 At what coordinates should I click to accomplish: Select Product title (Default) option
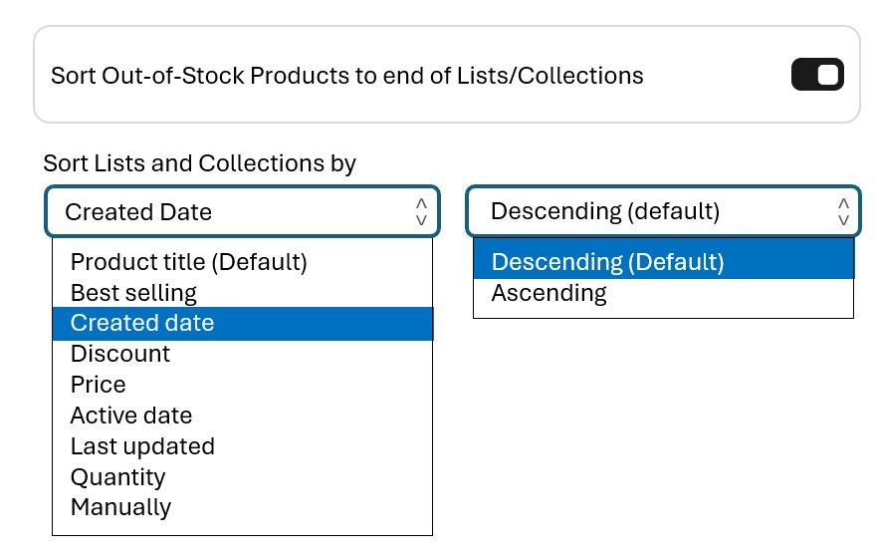point(188,262)
